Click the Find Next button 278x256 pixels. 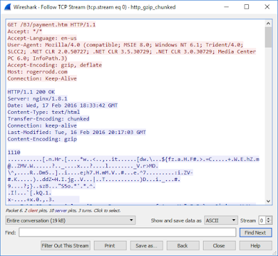pyautogui.click(x=255, y=232)
